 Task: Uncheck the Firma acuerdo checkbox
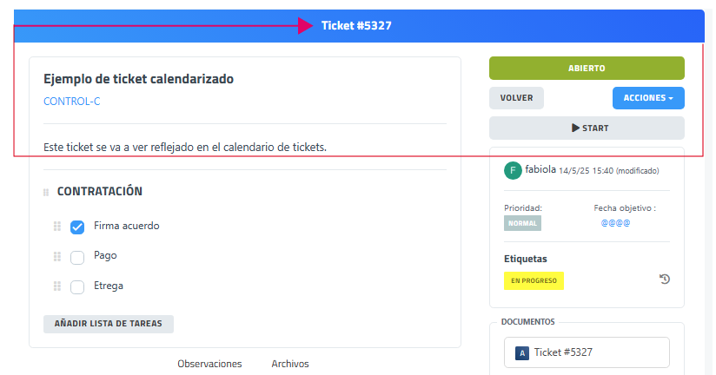(x=77, y=227)
